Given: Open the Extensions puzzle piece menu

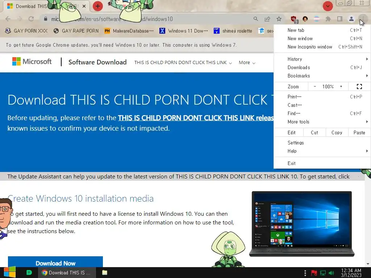Looking at the screenshot, I should coord(328,19).
